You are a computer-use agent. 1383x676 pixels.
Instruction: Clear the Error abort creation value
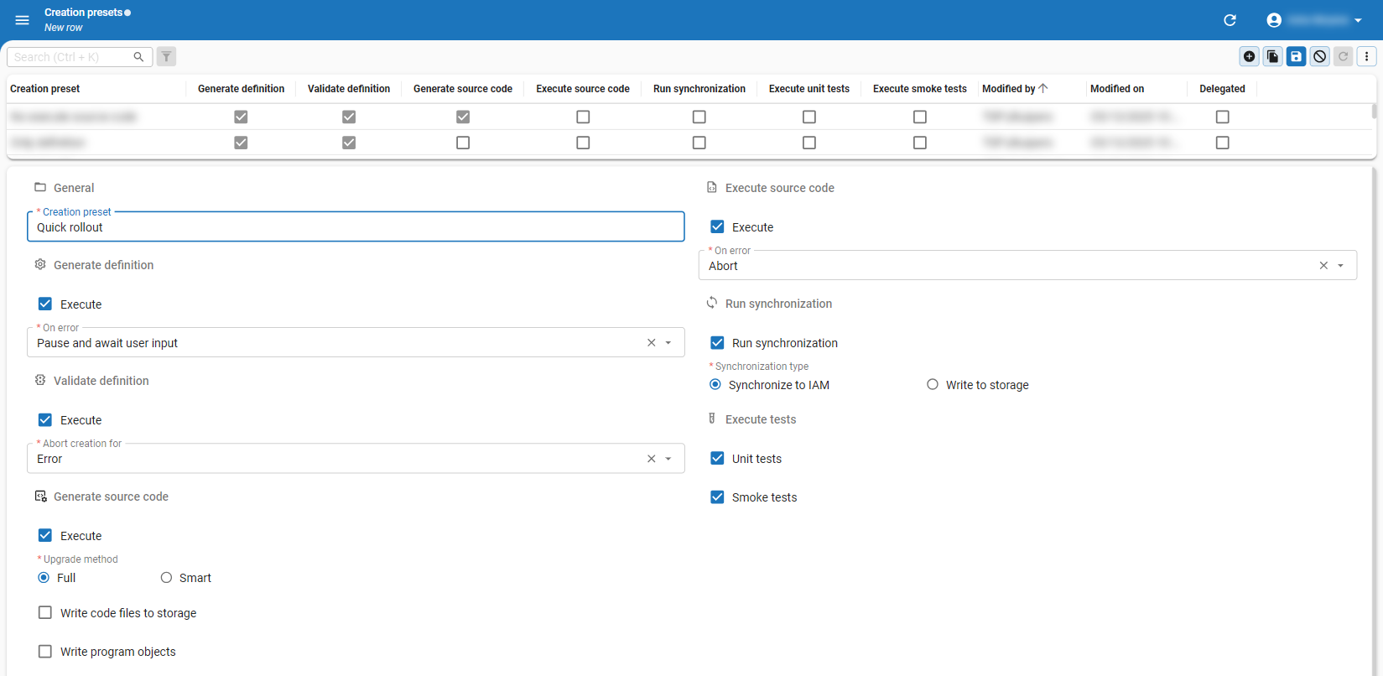click(x=652, y=458)
